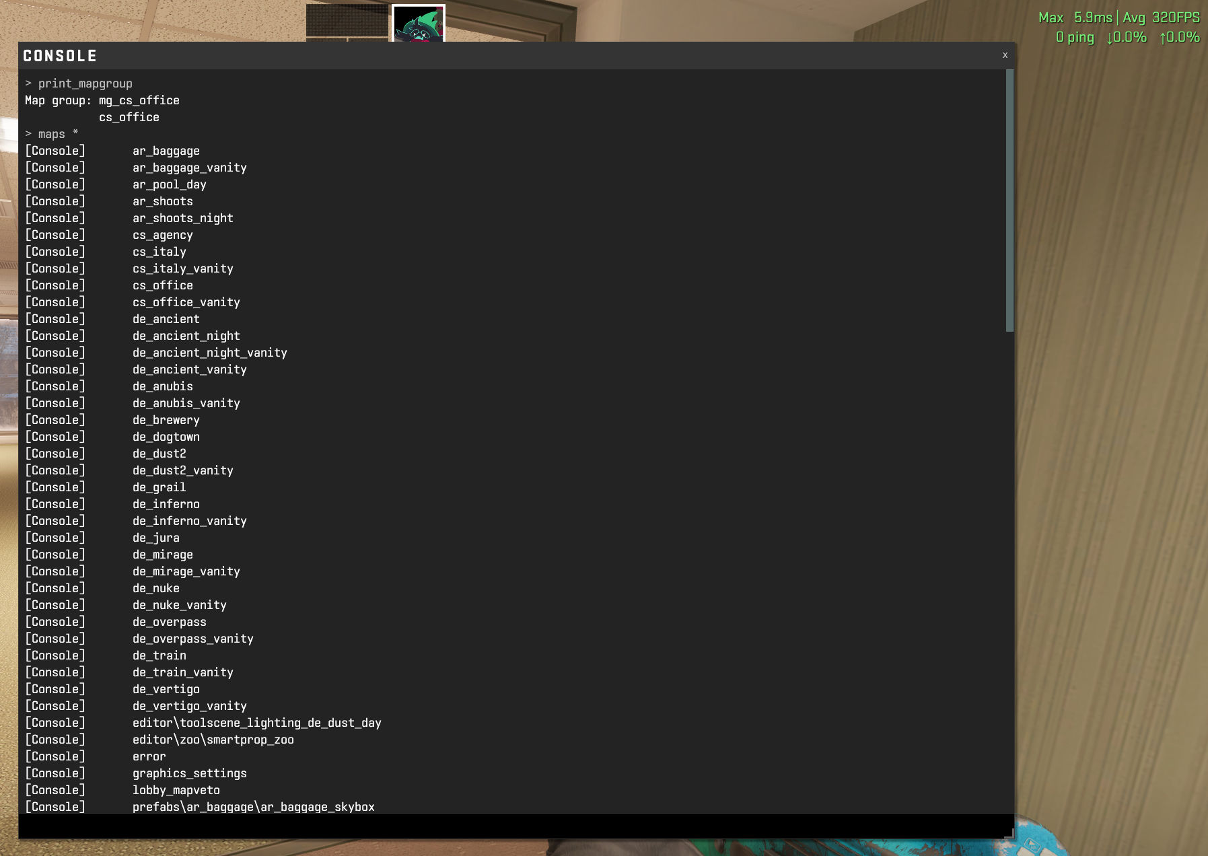This screenshot has width=1208, height=856.
Task: Close the console with the x button
Action: pyautogui.click(x=1005, y=55)
